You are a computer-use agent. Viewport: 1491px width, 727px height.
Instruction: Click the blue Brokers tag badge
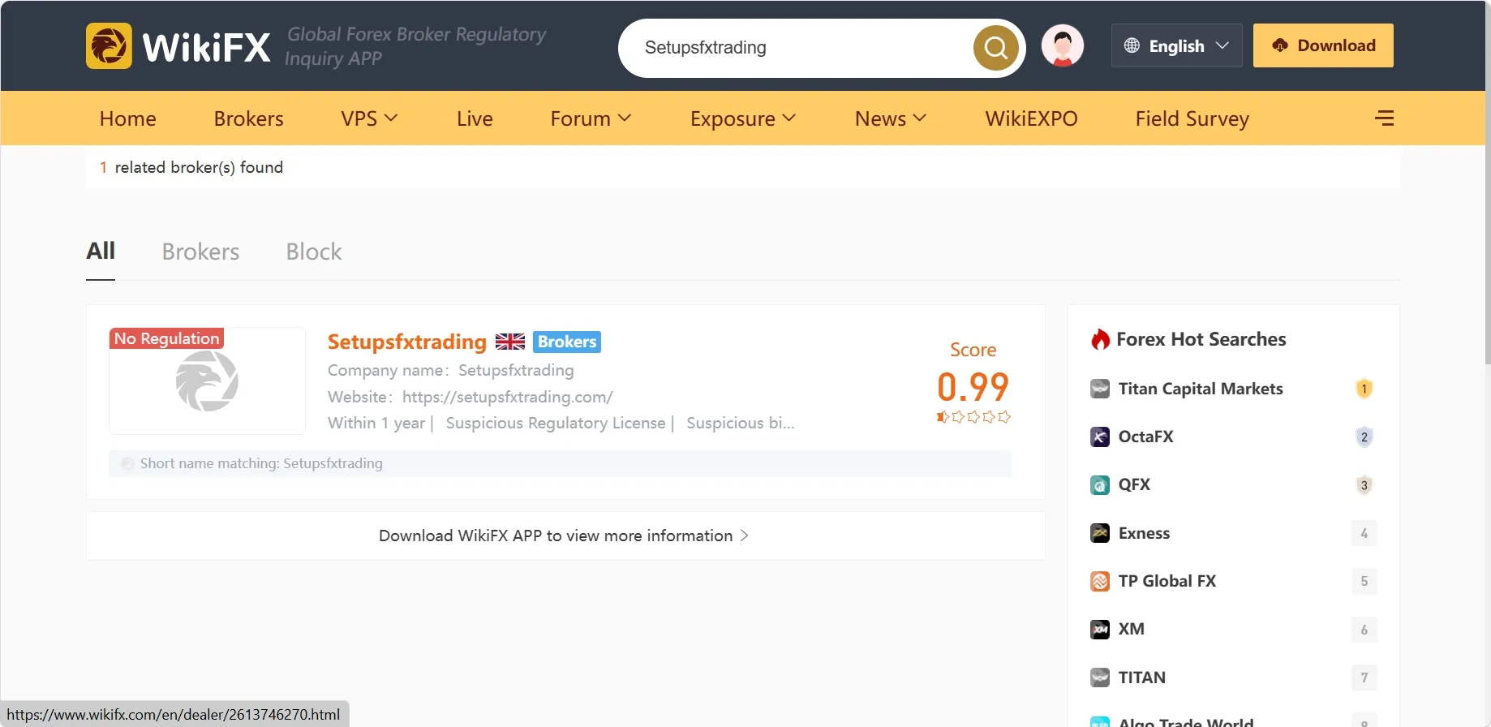pos(567,342)
